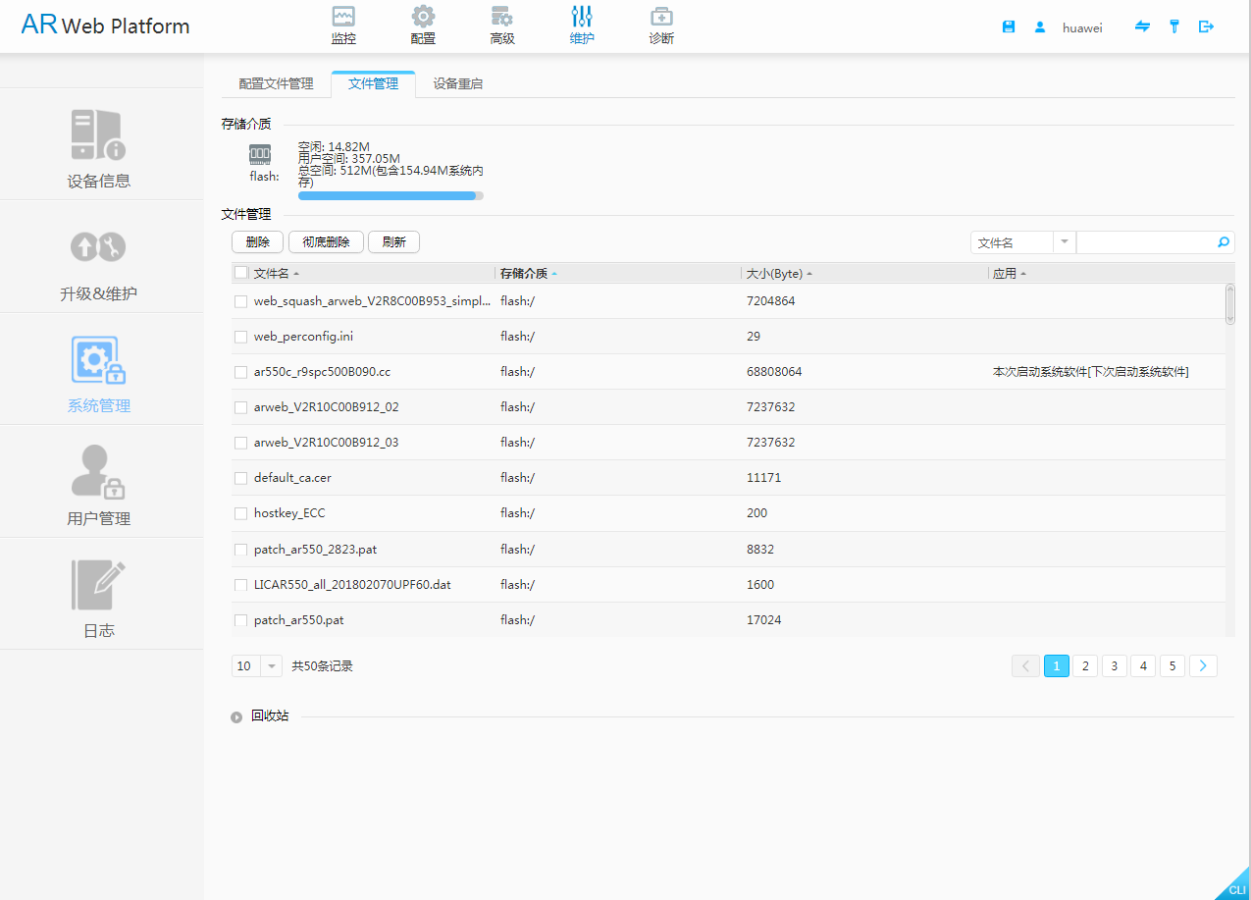
Task: Click the 诊断 diagnosis icon
Action: click(661, 17)
